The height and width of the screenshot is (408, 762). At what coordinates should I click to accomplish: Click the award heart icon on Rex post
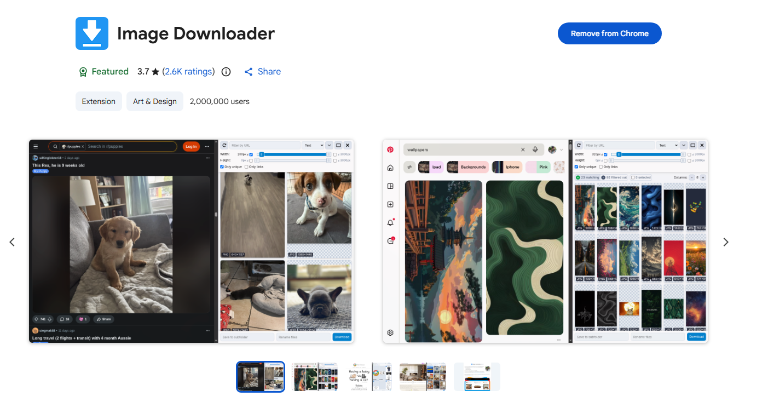coord(80,319)
